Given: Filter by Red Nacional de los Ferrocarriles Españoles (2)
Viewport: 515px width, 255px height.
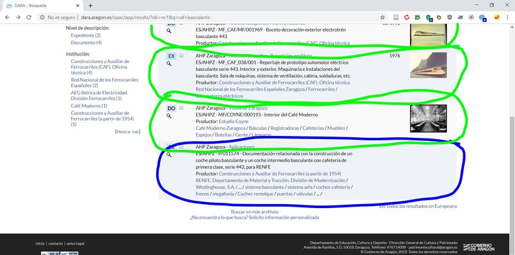Looking at the screenshot, I should [105, 82].
